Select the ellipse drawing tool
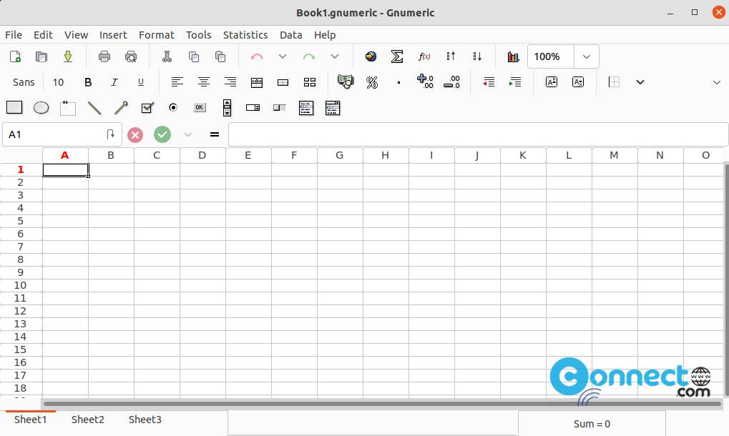Image resolution: width=729 pixels, height=436 pixels. (x=41, y=108)
